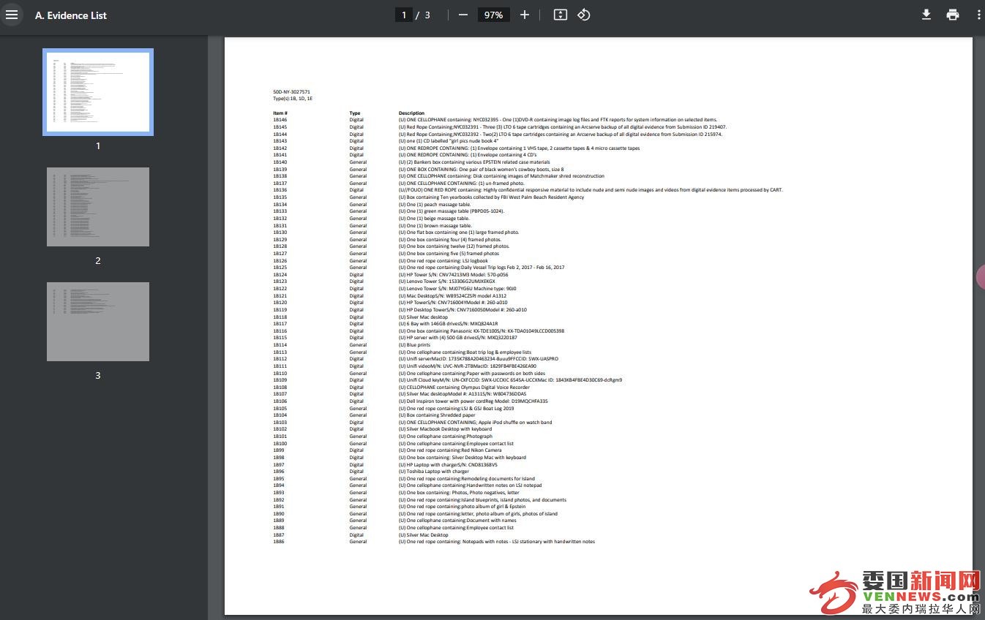Click the 6 Bay with 146GB drives row
985x620 pixels.
tap(448, 324)
